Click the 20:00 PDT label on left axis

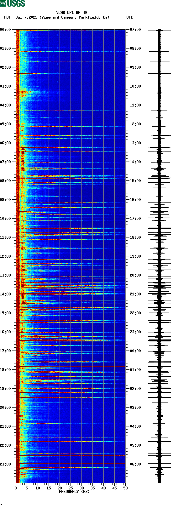coord(5,408)
